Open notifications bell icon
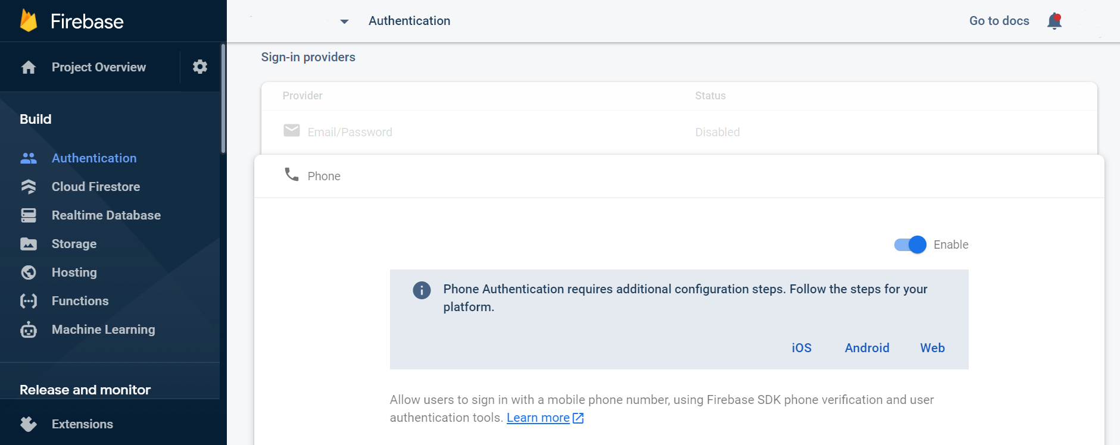 (x=1055, y=21)
